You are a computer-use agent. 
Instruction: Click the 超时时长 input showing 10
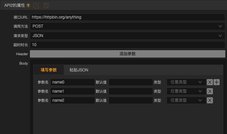[128, 45]
